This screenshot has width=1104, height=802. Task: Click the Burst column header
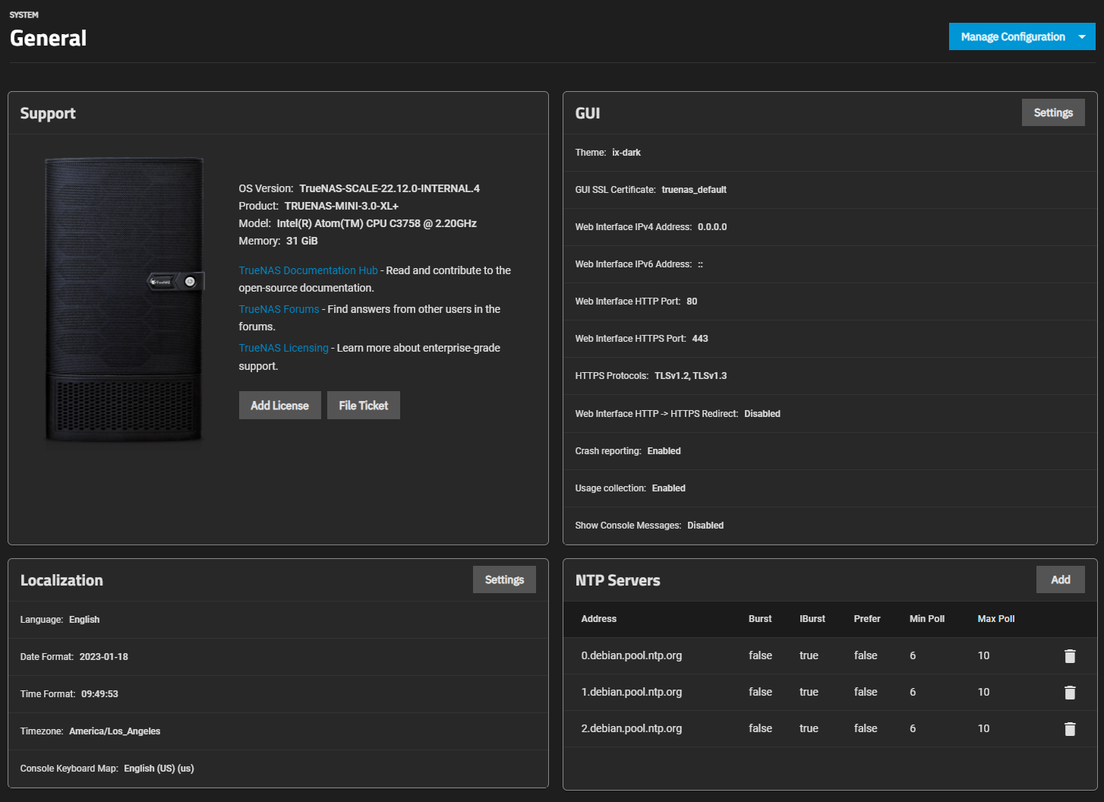(x=760, y=619)
